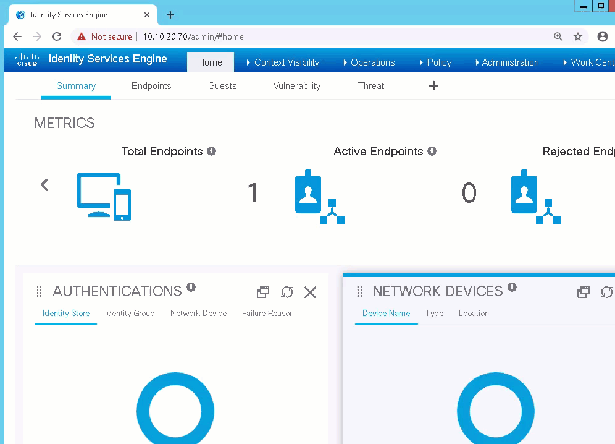Go back with browser back arrow

17,36
